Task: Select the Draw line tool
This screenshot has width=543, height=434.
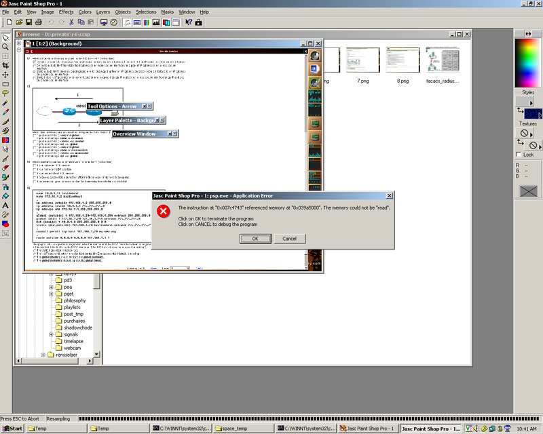Action: pyautogui.click(x=5, y=215)
